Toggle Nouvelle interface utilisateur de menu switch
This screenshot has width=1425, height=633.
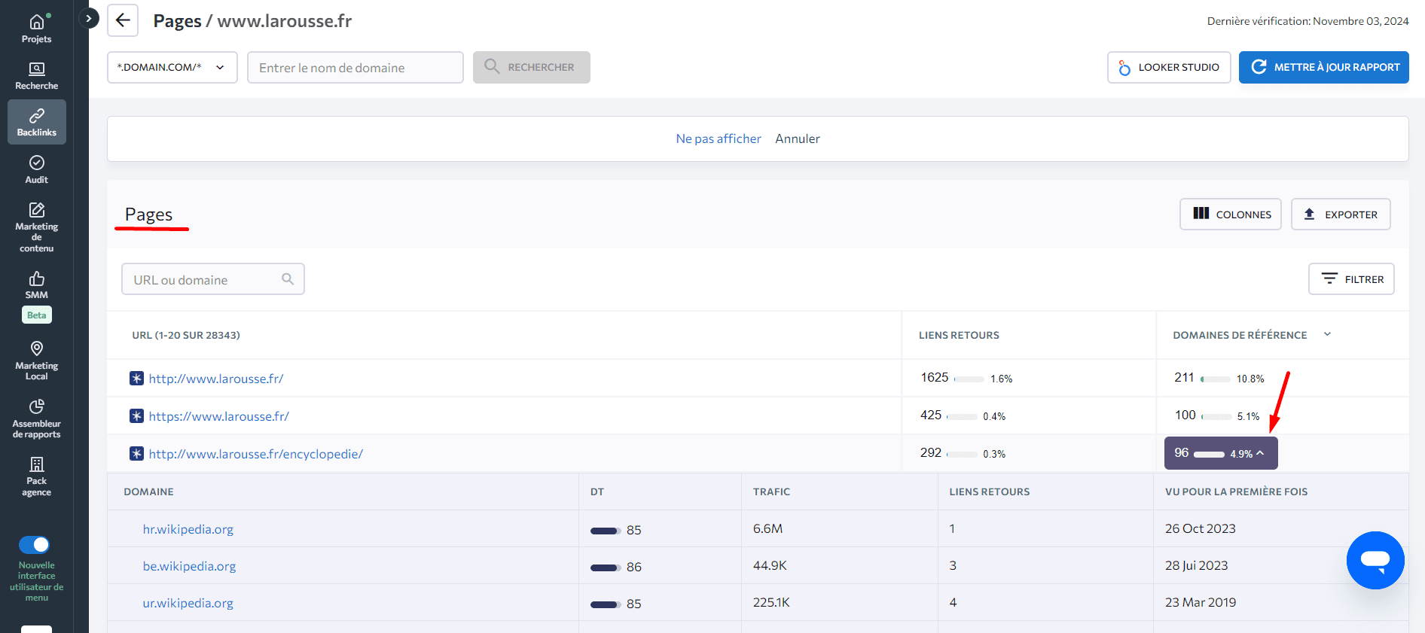click(x=34, y=544)
